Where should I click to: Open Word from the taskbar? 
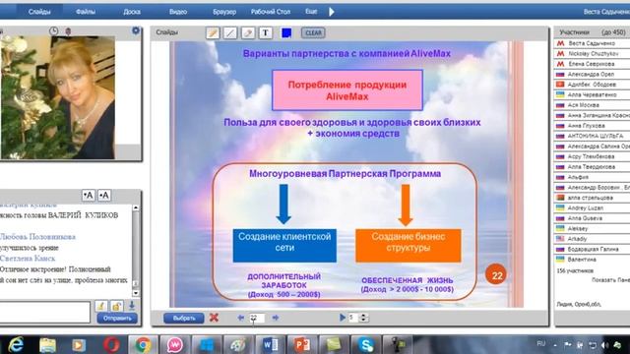(271, 345)
